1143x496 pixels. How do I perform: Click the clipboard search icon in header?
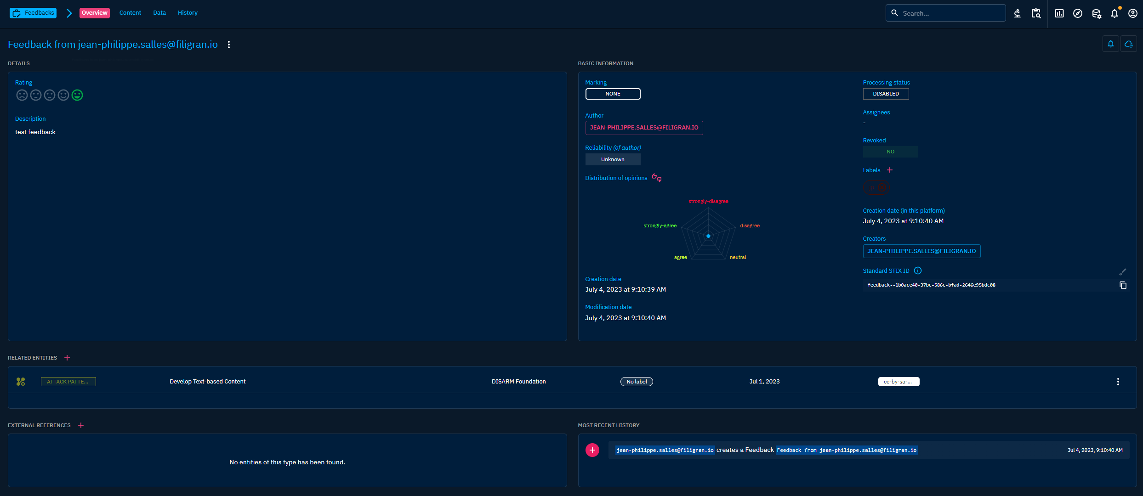tap(1036, 13)
